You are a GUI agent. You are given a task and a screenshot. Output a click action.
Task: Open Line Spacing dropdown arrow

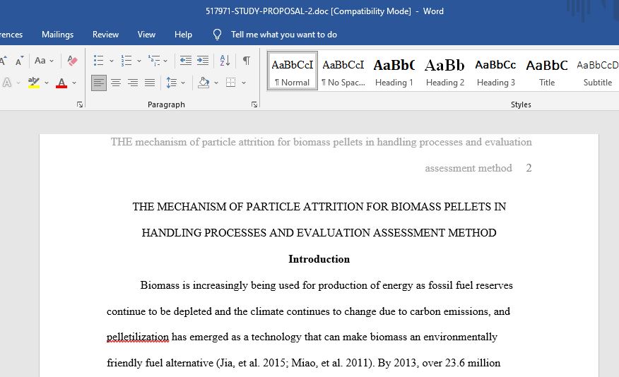point(183,83)
